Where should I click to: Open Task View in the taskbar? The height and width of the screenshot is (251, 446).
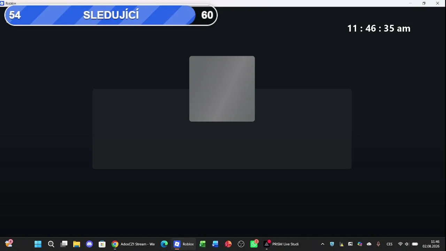(x=64, y=244)
